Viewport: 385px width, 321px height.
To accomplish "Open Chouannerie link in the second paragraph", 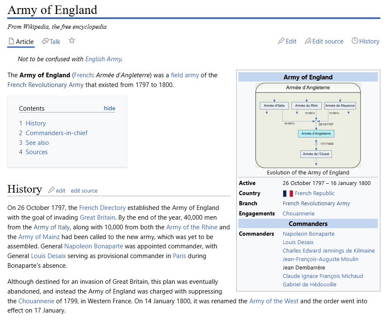I will point(36,301).
